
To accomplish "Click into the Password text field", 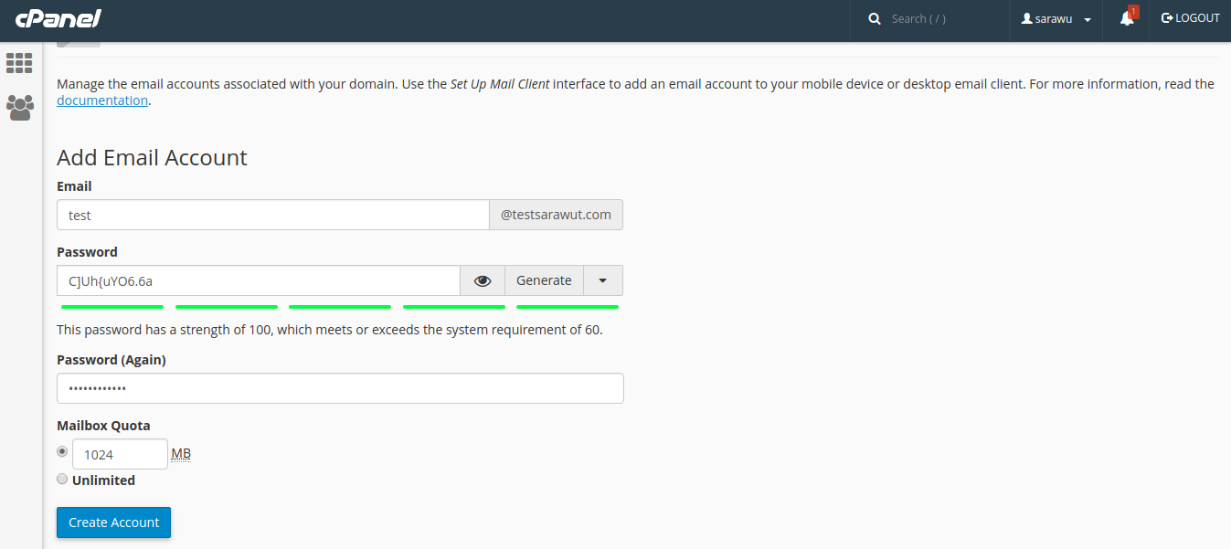I will coord(258,281).
